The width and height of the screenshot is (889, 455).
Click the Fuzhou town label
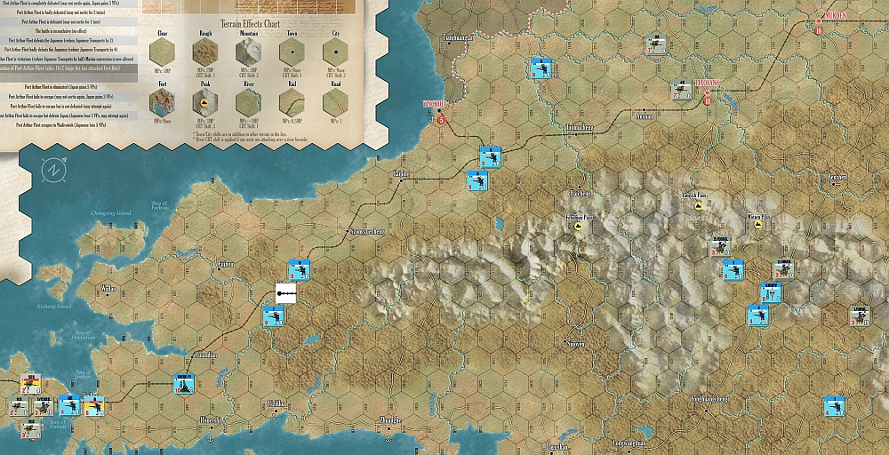pos(226,264)
